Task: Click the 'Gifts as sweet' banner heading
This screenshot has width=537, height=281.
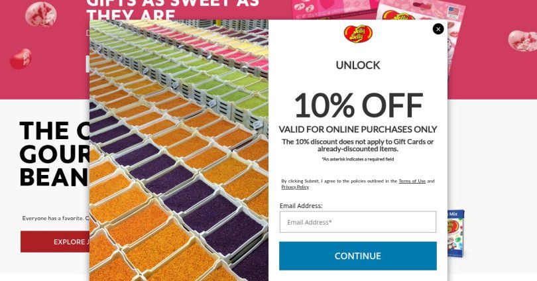Action: click(172, 9)
